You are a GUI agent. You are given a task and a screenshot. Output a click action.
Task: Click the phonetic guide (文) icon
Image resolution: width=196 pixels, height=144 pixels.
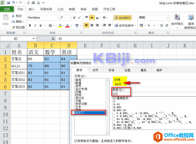pyautogui.click(x=77, y=26)
